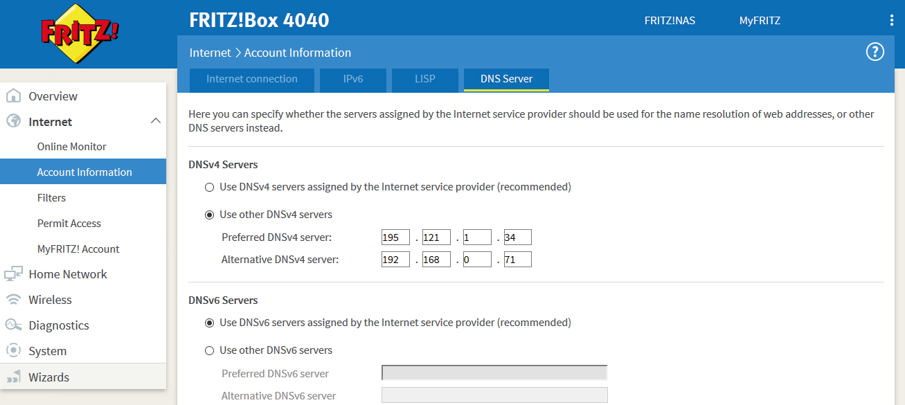This screenshot has width=905, height=405.
Task: Click the Wireless Wi-Fi icon
Action: click(x=13, y=300)
